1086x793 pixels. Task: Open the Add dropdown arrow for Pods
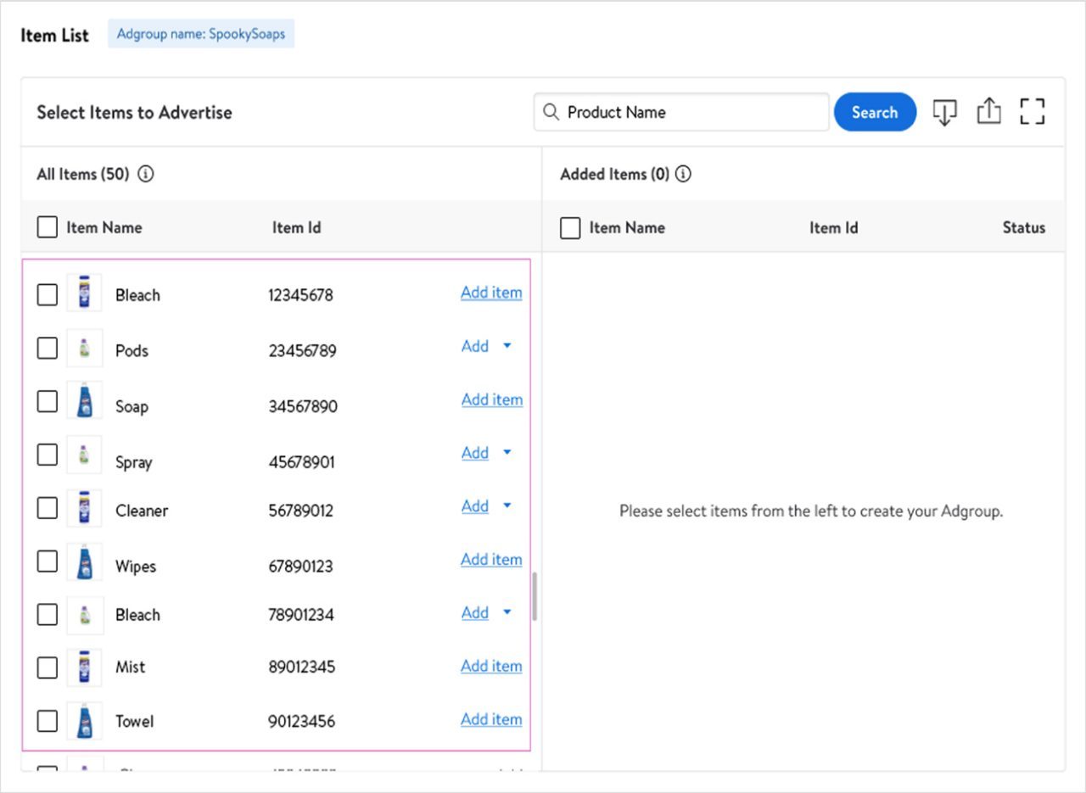click(507, 346)
